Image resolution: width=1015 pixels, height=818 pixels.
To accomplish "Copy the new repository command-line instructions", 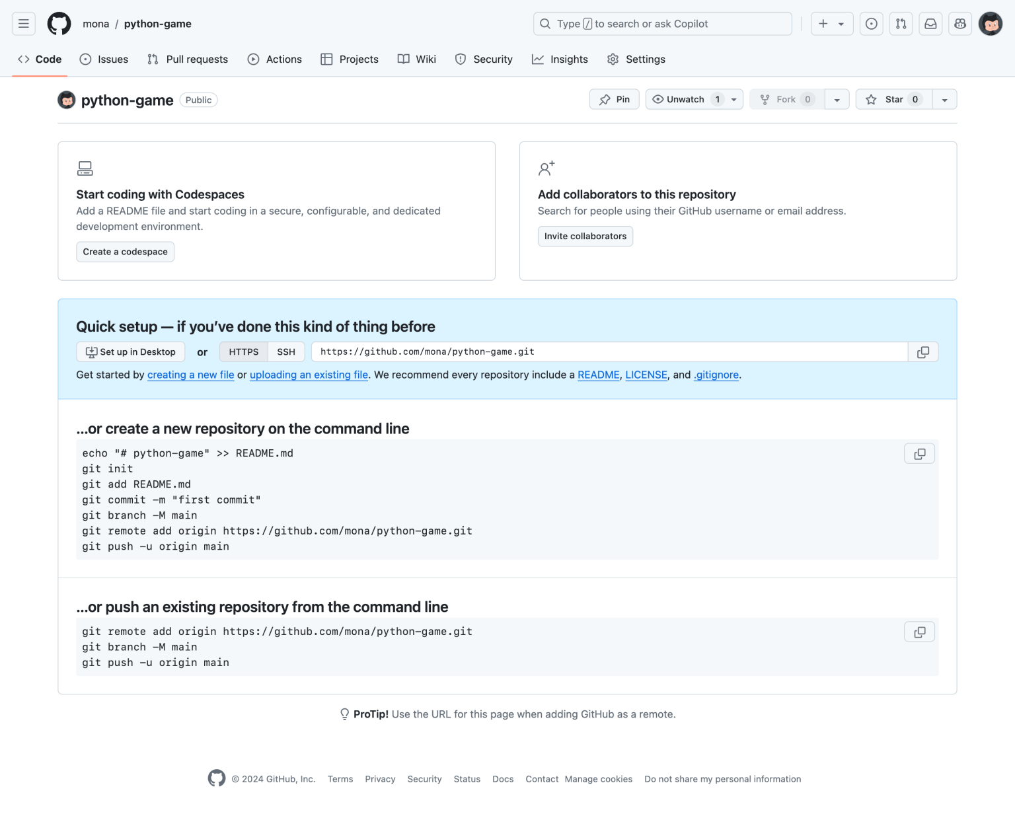I will [x=919, y=453].
